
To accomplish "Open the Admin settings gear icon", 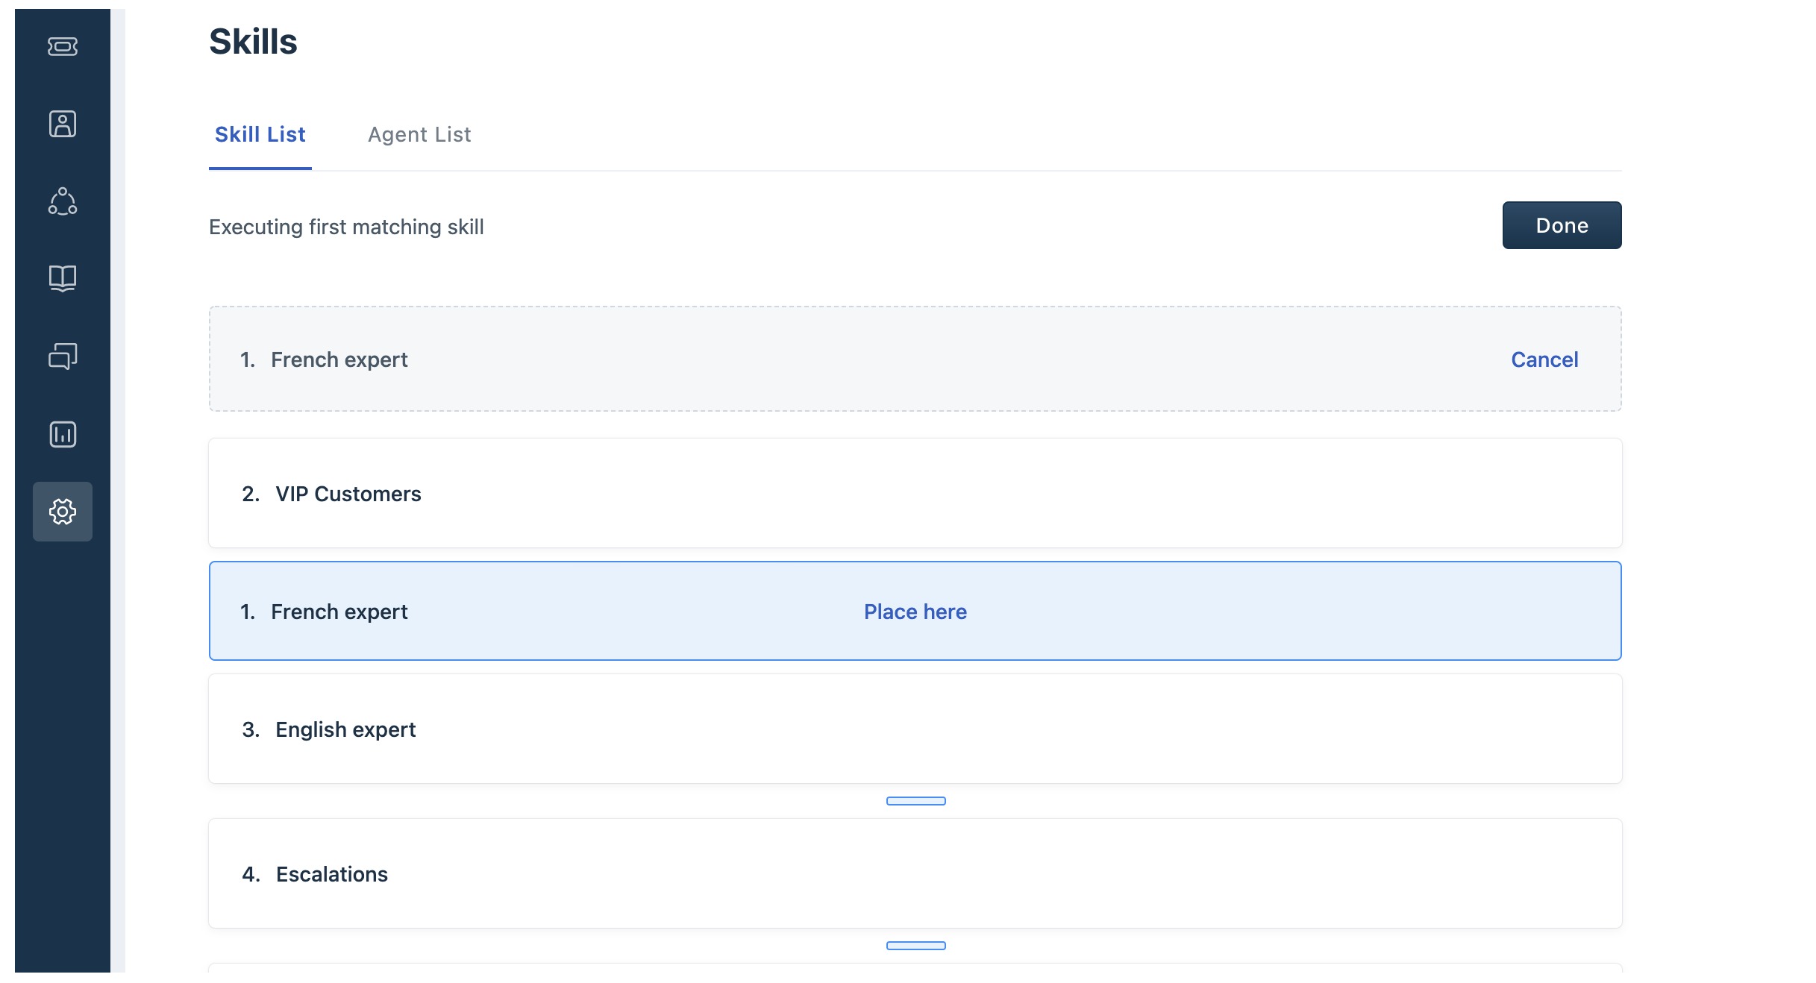I will [63, 512].
